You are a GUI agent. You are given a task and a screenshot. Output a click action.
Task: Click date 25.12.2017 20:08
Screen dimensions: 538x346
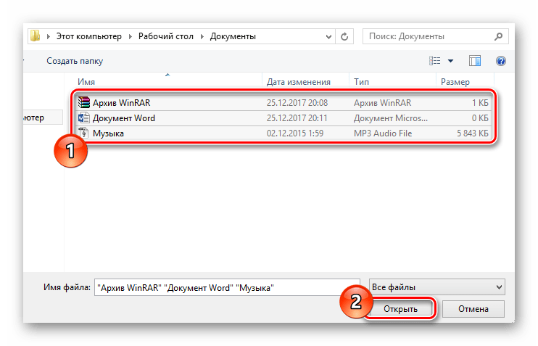[x=297, y=102]
